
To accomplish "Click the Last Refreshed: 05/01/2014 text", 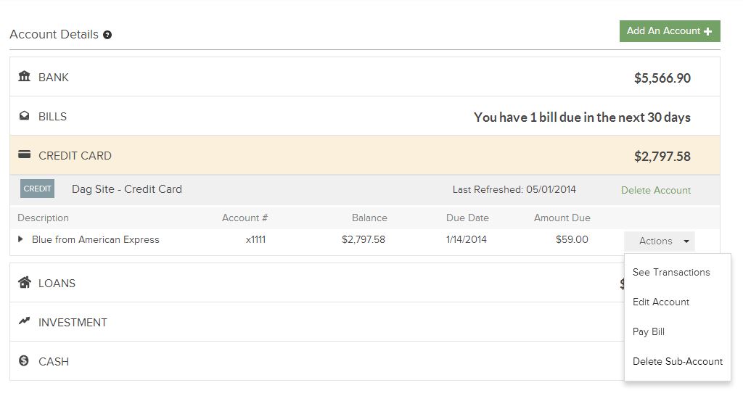I will [x=514, y=190].
